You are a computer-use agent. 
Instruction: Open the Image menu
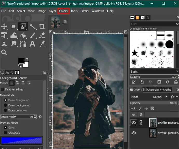(x=42, y=11)
